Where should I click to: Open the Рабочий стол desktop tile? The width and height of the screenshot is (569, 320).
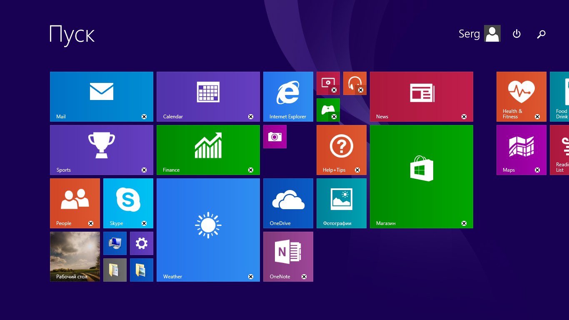coord(75,257)
